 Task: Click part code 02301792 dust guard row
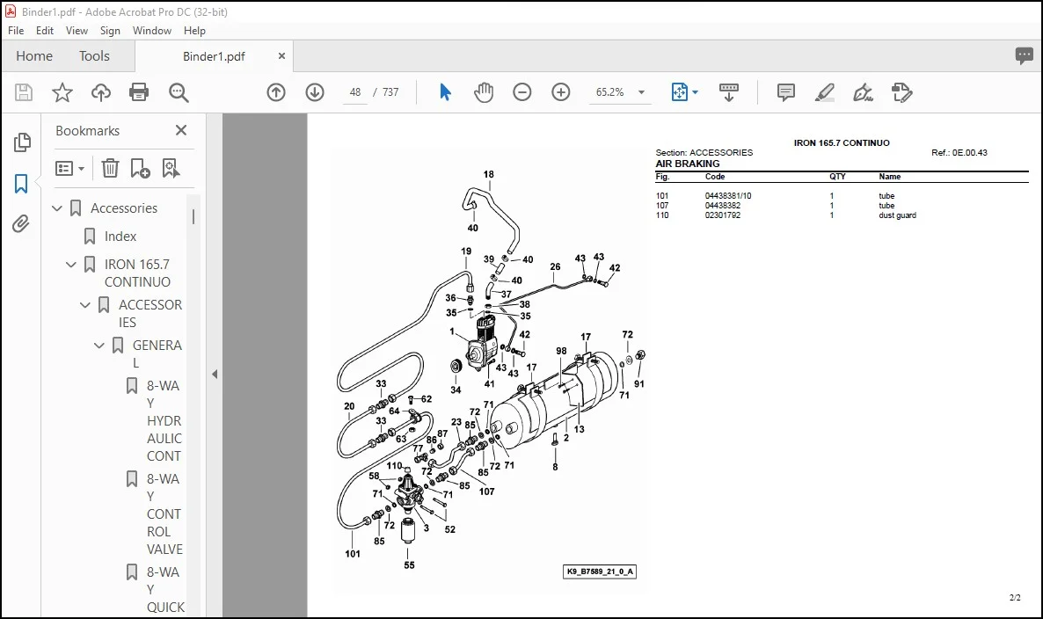[722, 215]
